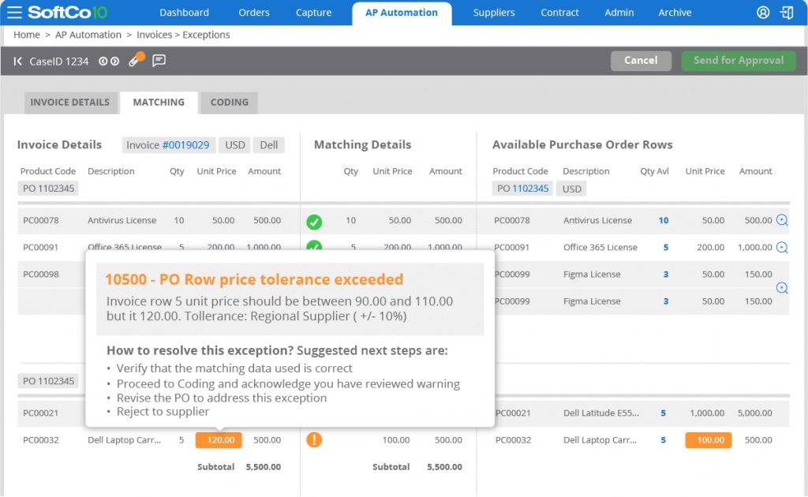Open the hamburger menu beside SoftCo logo

[x=16, y=12]
